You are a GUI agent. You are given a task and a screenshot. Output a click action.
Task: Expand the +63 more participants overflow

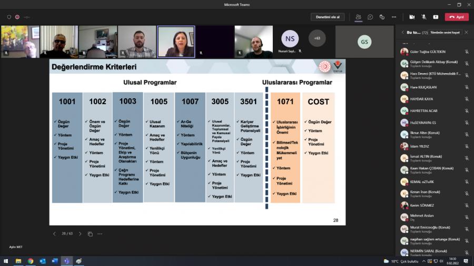(x=317, y=38)
